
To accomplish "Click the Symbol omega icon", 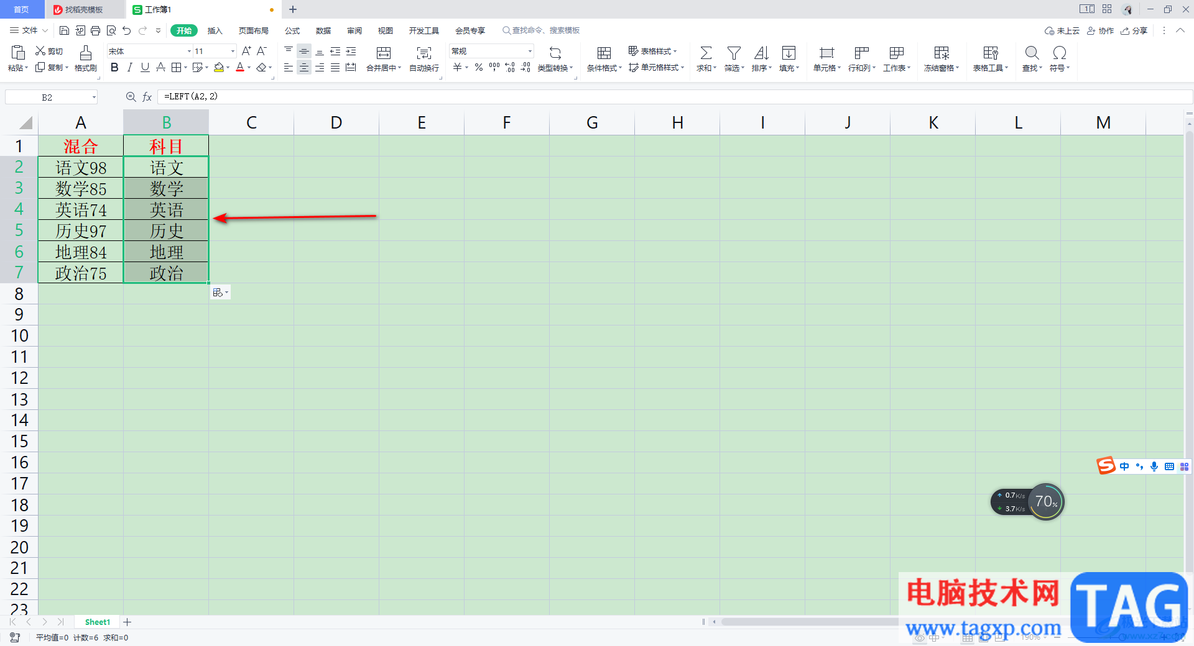I will (1060, 53).
